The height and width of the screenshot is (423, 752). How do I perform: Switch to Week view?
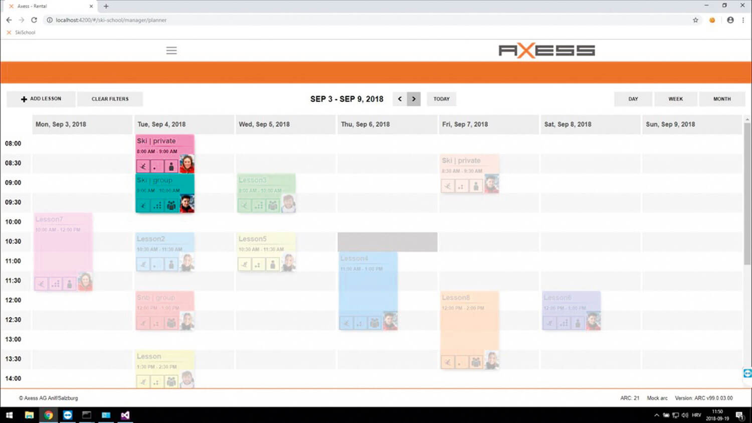tap(675, 99)
